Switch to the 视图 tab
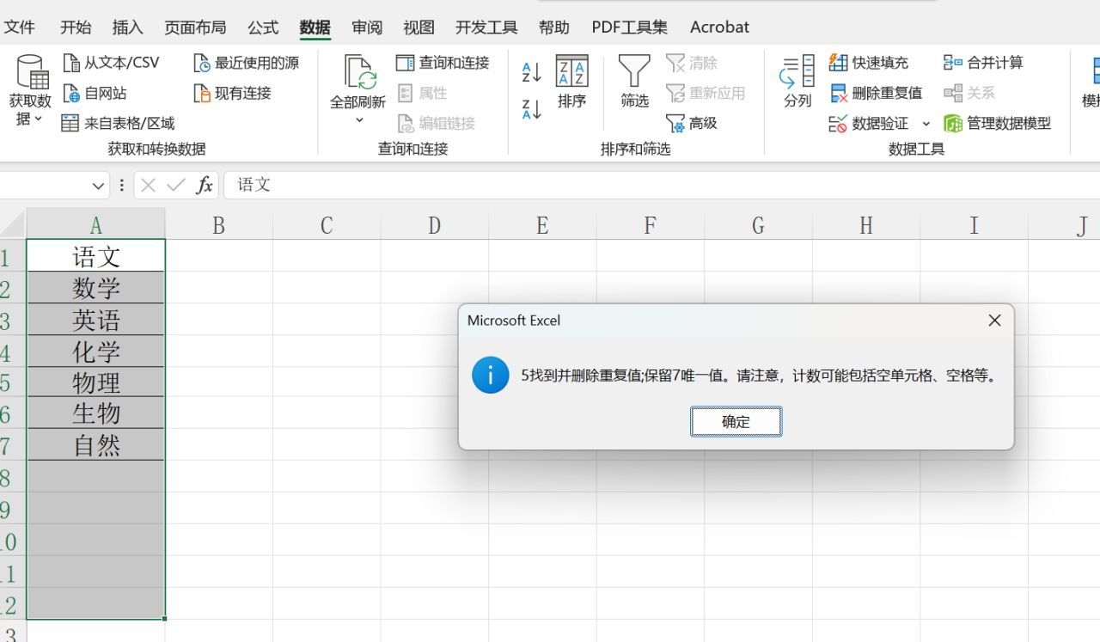Viewport: 1100px width, 642px height. coord(419,28)
